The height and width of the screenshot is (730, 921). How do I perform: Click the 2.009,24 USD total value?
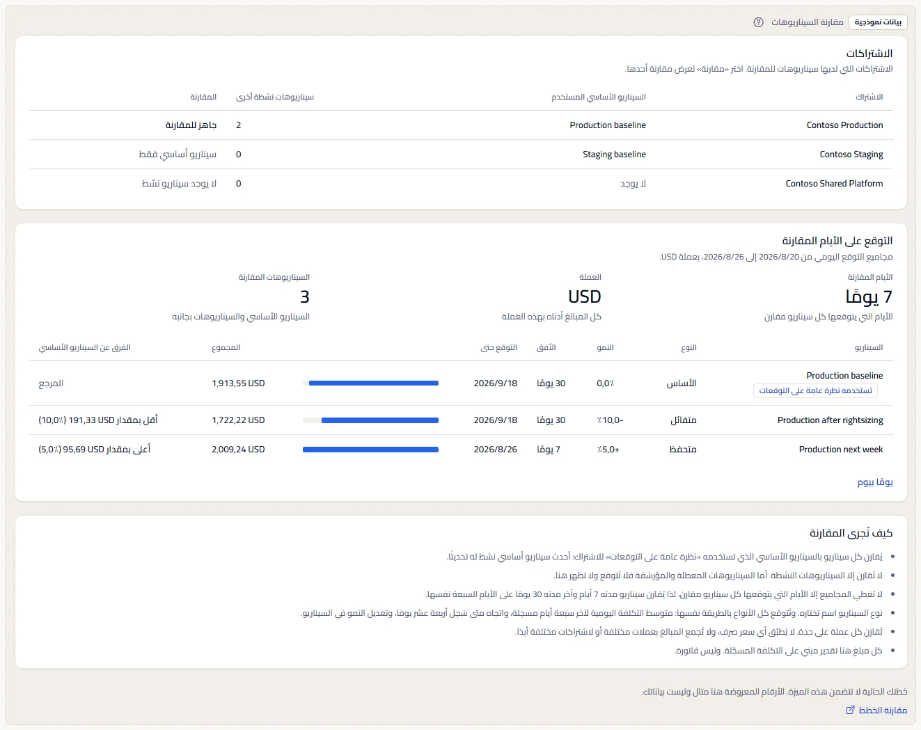[x=238, y=450]
